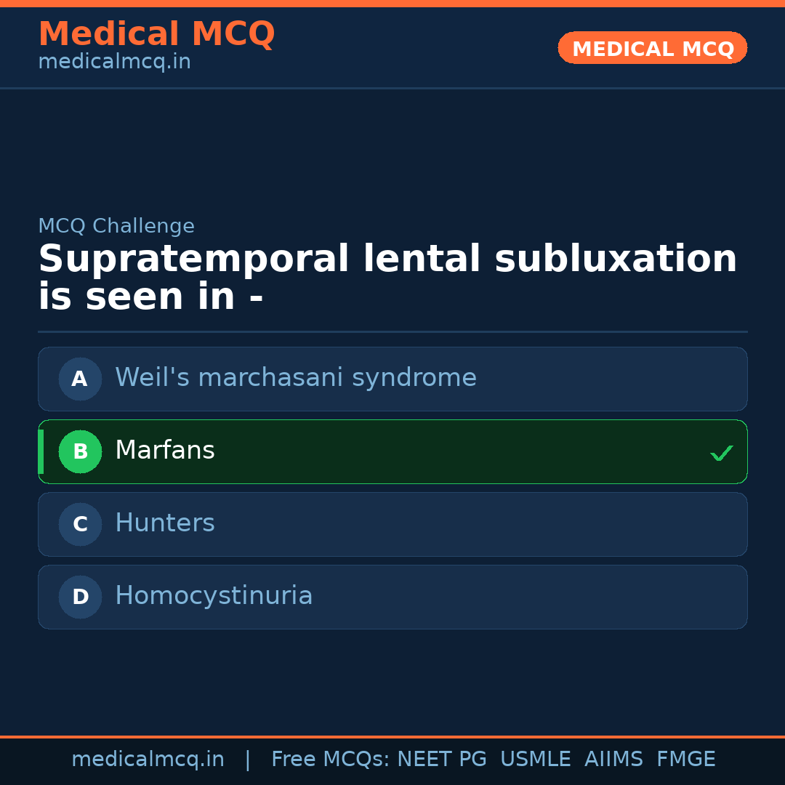Screen dimensions: 785x785
Task: Click the Free MCQs text in footer
Action: [330, 760]
